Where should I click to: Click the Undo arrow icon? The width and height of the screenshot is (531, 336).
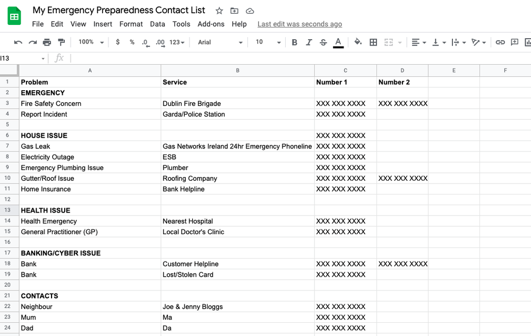coord(18,42)
